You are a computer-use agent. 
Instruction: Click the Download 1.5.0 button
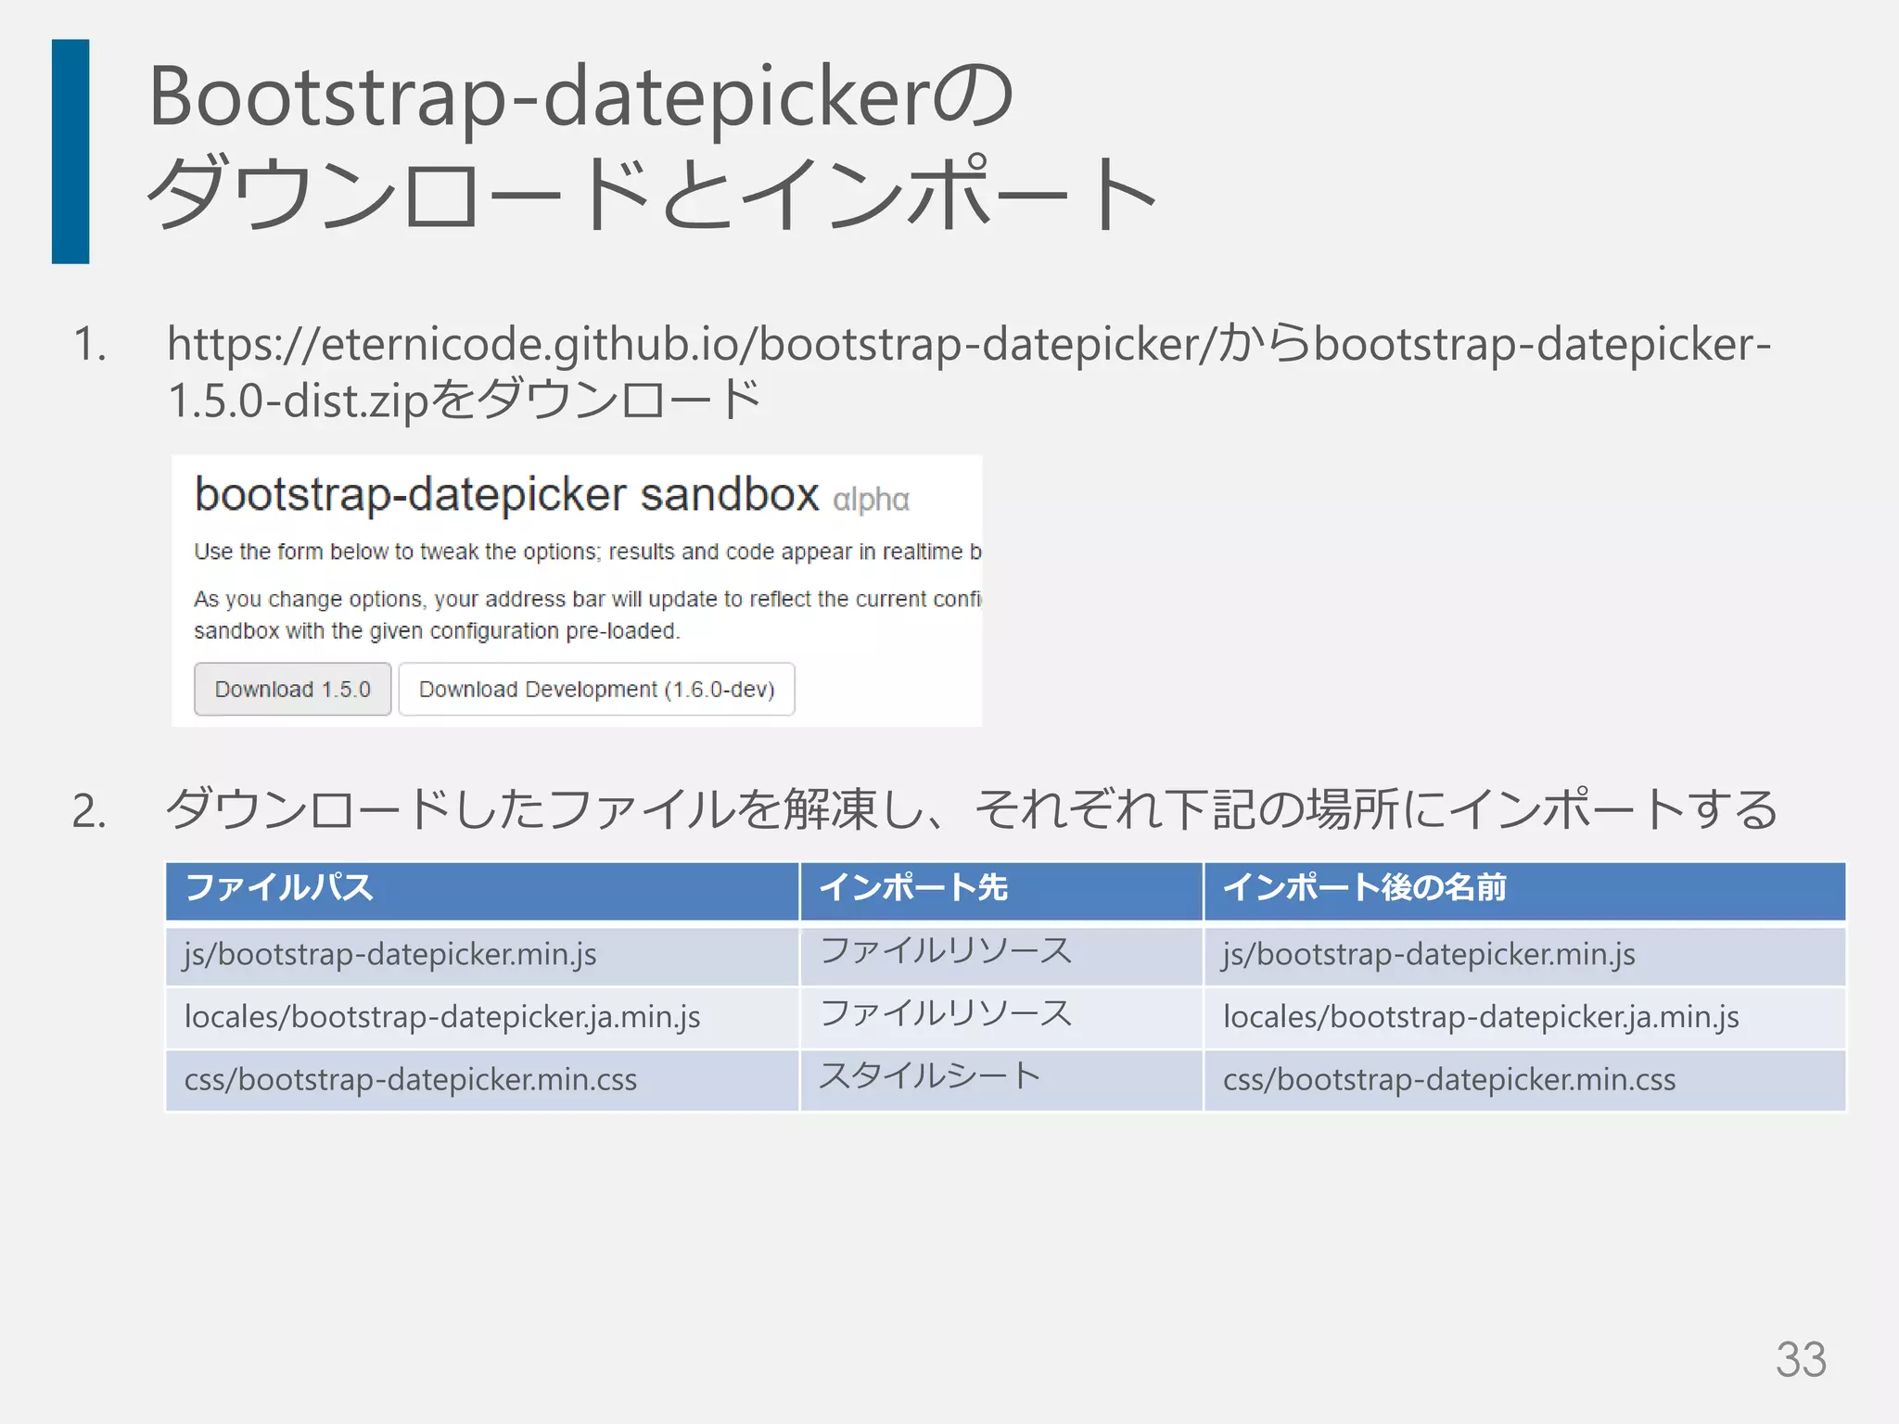[293, 689]
